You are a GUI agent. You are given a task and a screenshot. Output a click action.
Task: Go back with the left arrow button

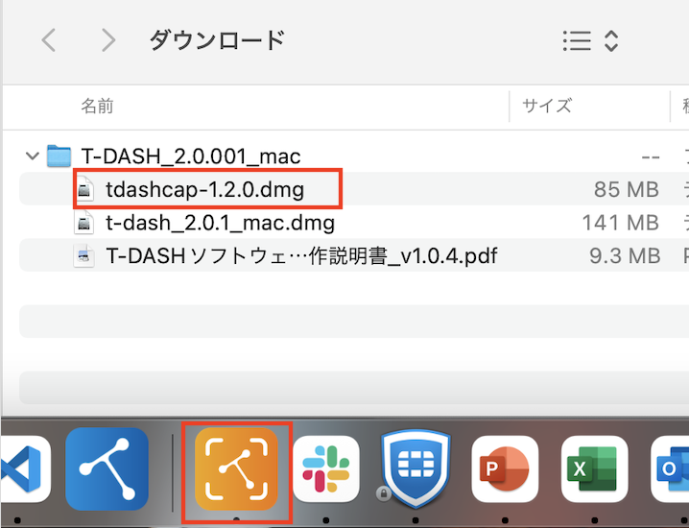tap(49, 40)
